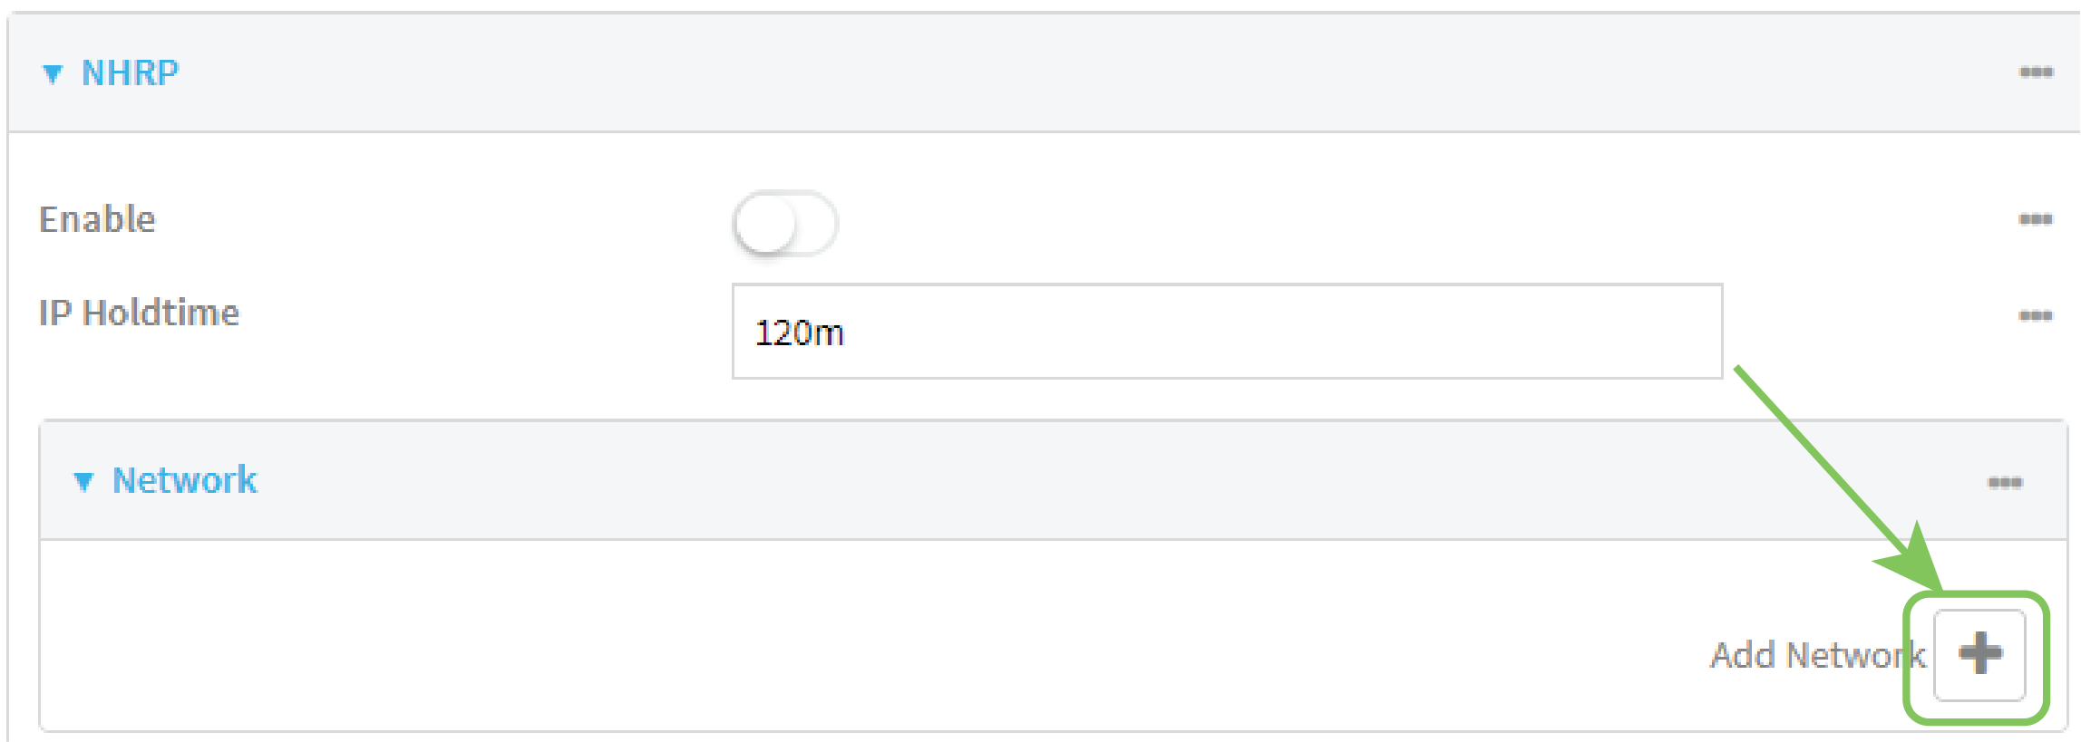
Task: Click the Add Network label text
Action: 1816,654
